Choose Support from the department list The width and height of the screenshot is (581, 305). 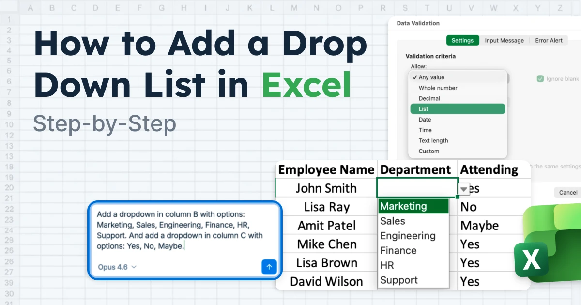(x=399, y=280)
